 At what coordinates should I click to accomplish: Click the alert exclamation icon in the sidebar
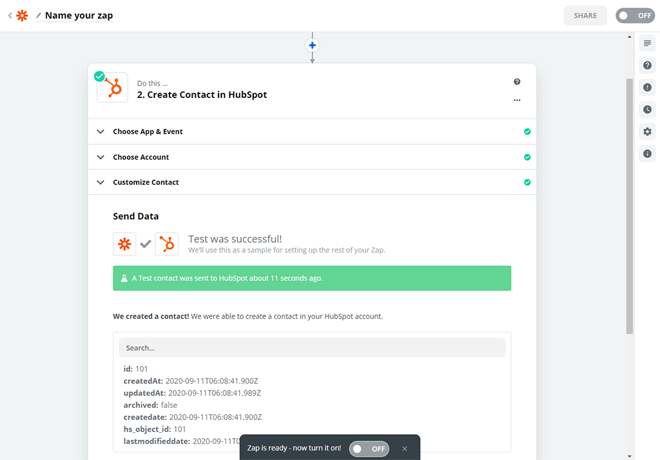point(647,88)
